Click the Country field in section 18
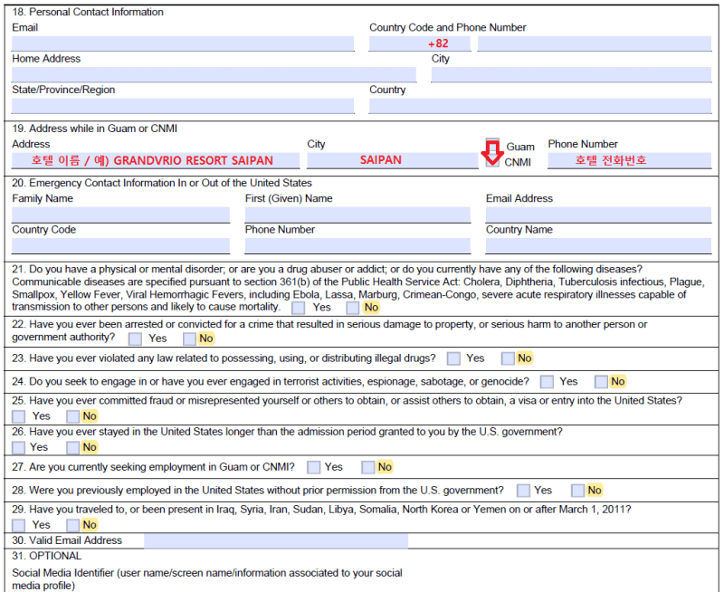 click(540, 106)
